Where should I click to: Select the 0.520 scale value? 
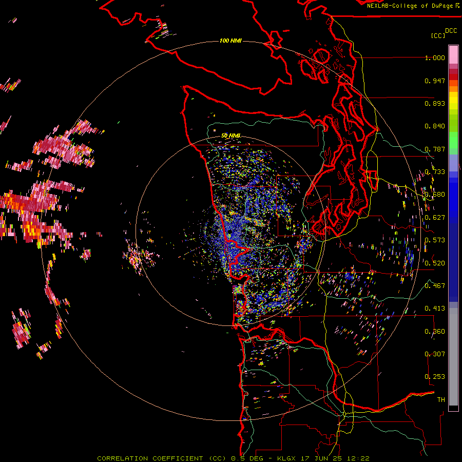click(x=435, y=263)
